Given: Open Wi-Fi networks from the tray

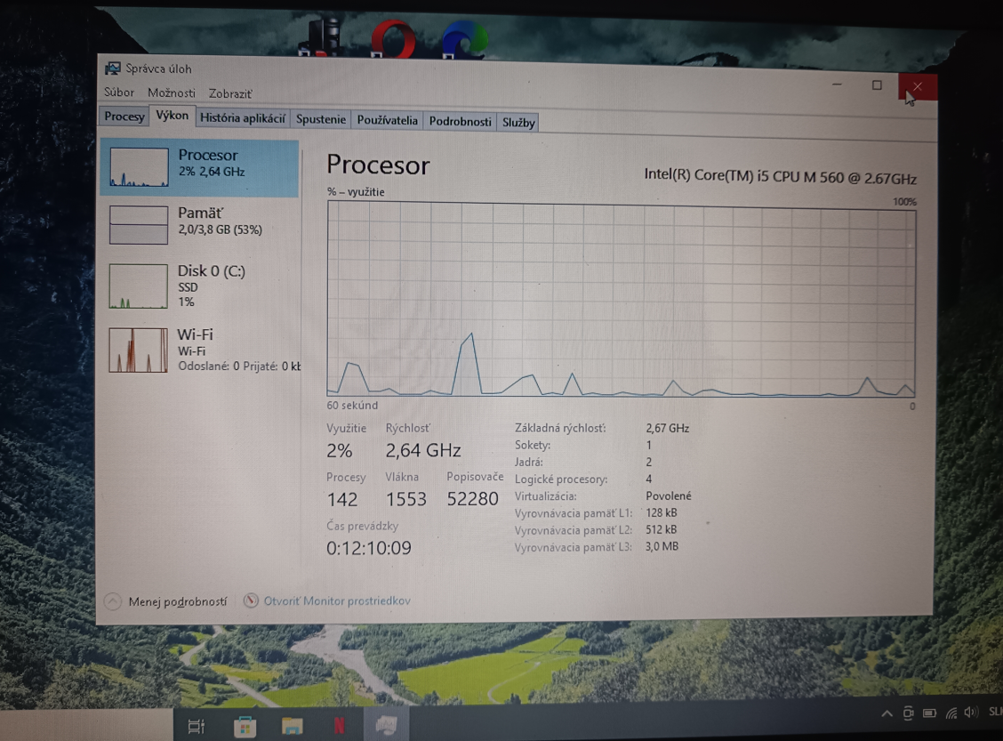Looking at the screenshot, I should (950, 712).
